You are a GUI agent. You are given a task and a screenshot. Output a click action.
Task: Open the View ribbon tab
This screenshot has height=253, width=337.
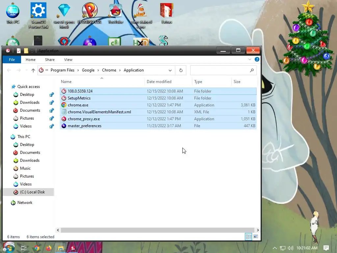pos(68,60)
